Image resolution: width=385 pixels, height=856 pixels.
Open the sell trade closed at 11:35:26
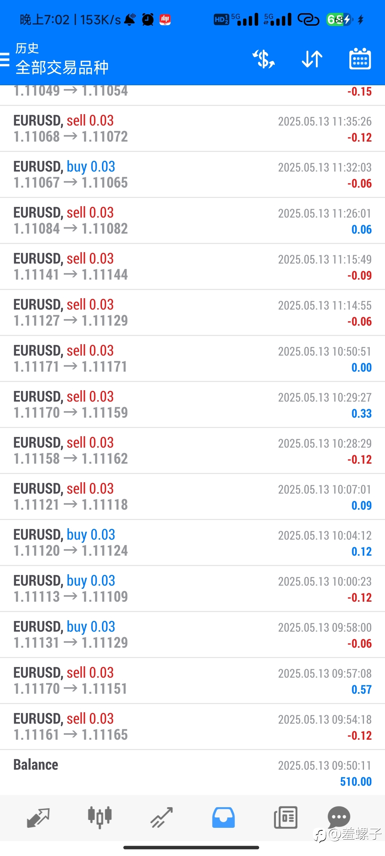[x=192, y=129]
